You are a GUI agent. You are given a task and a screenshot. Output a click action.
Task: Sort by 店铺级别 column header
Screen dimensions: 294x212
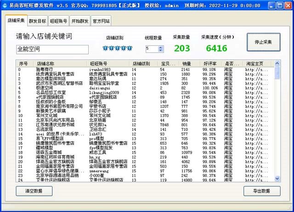tap(144, 64)
